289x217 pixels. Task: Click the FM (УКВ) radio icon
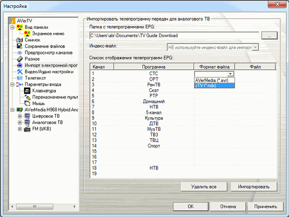tap(27, 129)
